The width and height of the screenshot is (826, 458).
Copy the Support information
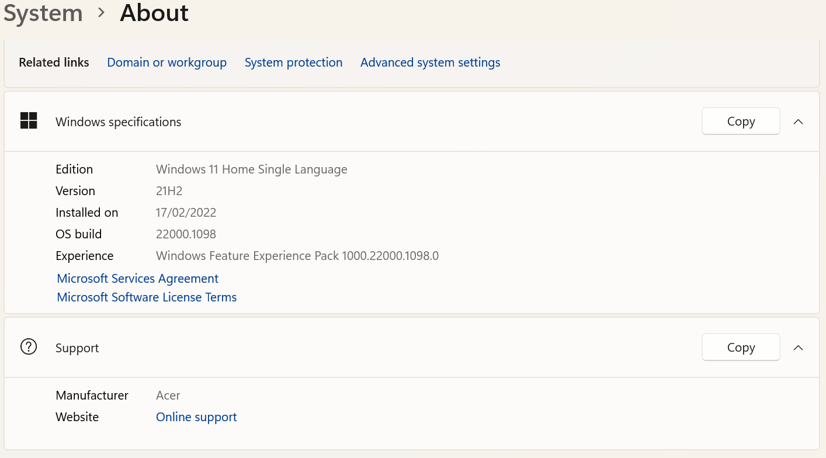tap(741, 348)
